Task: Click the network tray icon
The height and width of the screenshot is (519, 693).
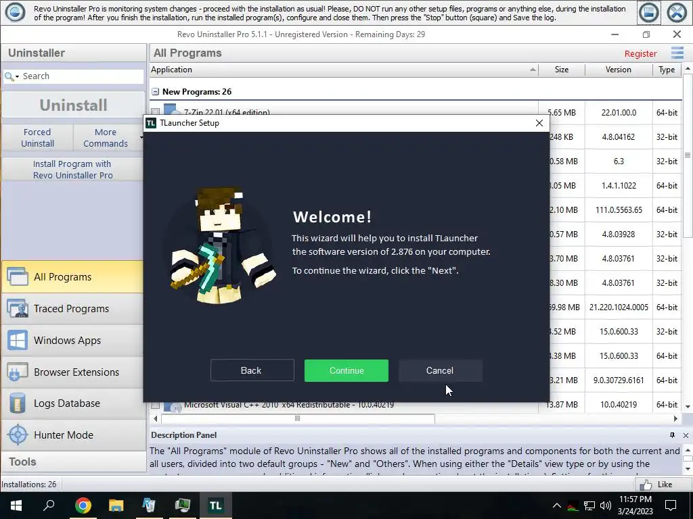Action: pos(589,505)
